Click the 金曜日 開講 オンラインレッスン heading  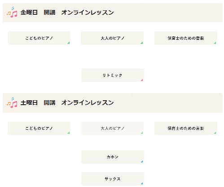point(67,13)
